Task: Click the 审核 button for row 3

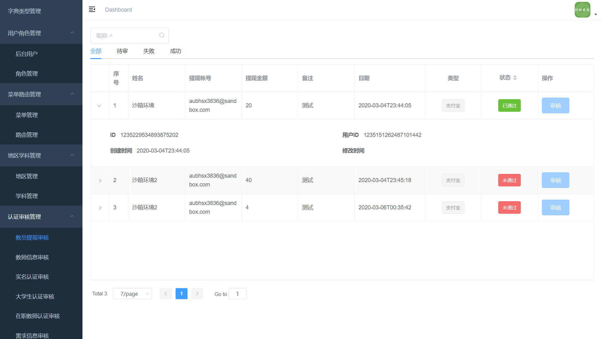Action: point(555,207)
